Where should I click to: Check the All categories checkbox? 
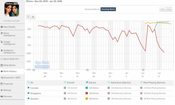click(x=28, y=82)
